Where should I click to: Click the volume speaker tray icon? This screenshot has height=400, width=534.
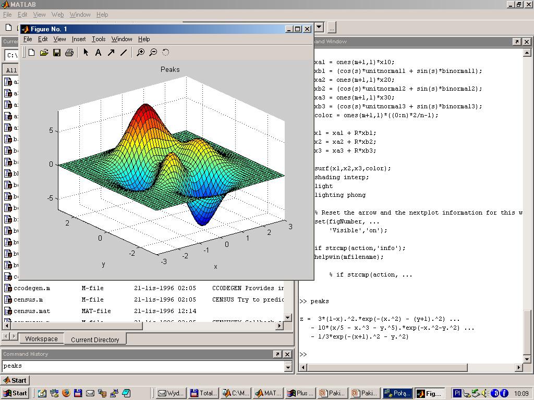click(485, 394)
